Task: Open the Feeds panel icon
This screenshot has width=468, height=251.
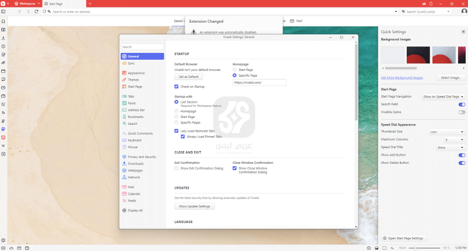Action: (x=3, y=113)
